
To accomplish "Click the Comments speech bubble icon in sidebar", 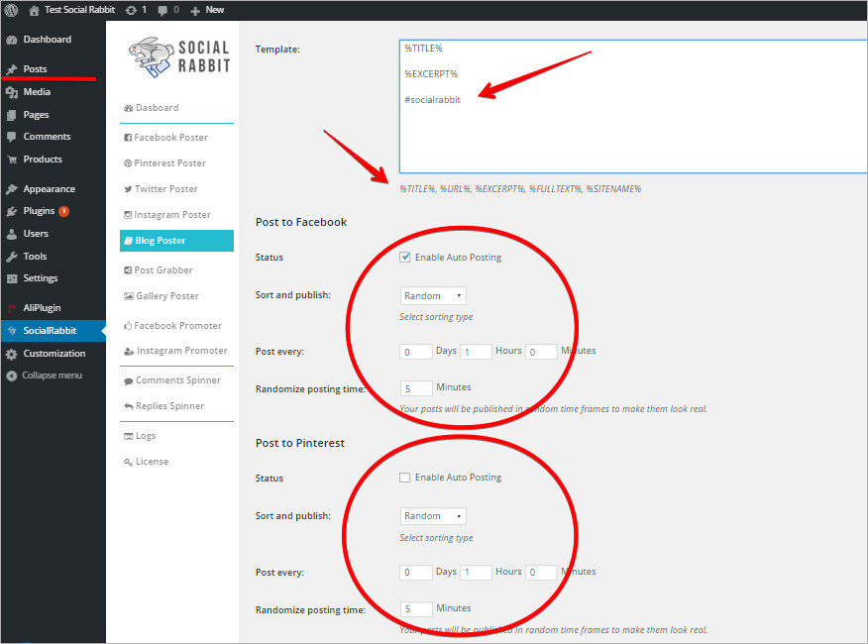I will pyautogui.click(x=12, y=137).
